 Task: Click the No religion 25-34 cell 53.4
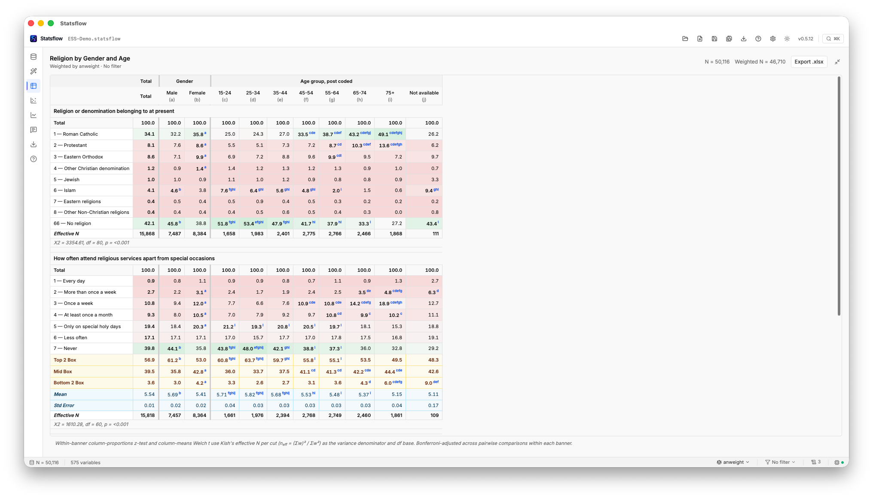tap(253, 223)
